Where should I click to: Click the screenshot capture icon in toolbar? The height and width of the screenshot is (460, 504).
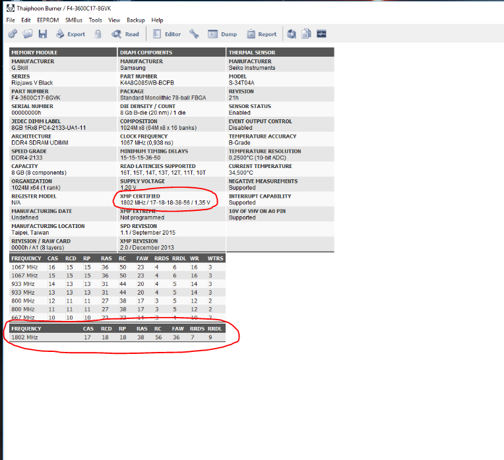[292, 34]
